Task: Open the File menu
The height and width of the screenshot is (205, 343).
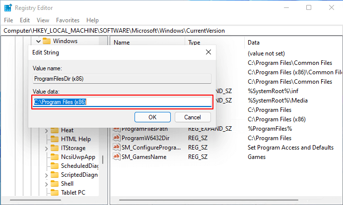Action: (x=8, y=20)
